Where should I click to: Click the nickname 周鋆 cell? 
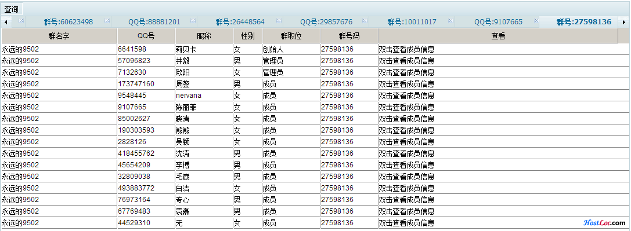[204, 84]
